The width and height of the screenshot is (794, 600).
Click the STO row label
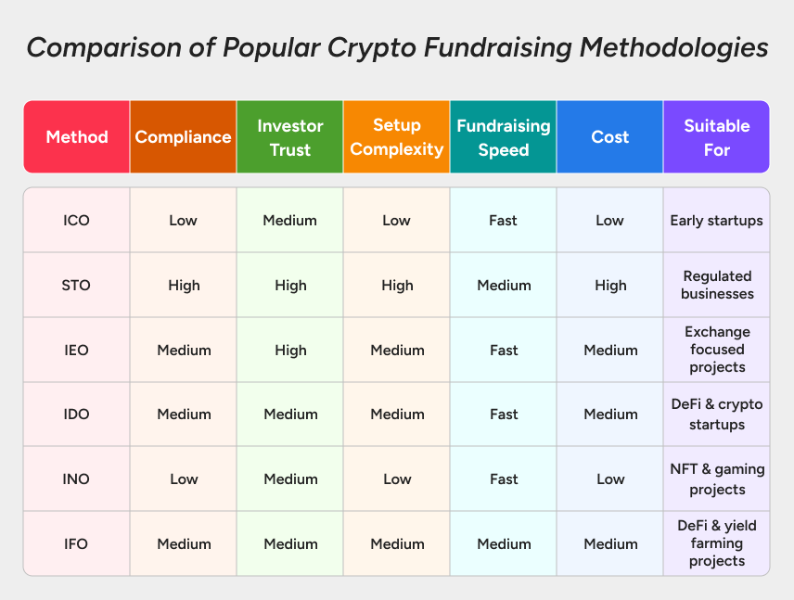(x=77, y=286)
